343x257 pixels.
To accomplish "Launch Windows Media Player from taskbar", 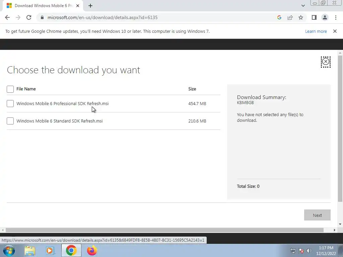I will click(x=50, y=251).
